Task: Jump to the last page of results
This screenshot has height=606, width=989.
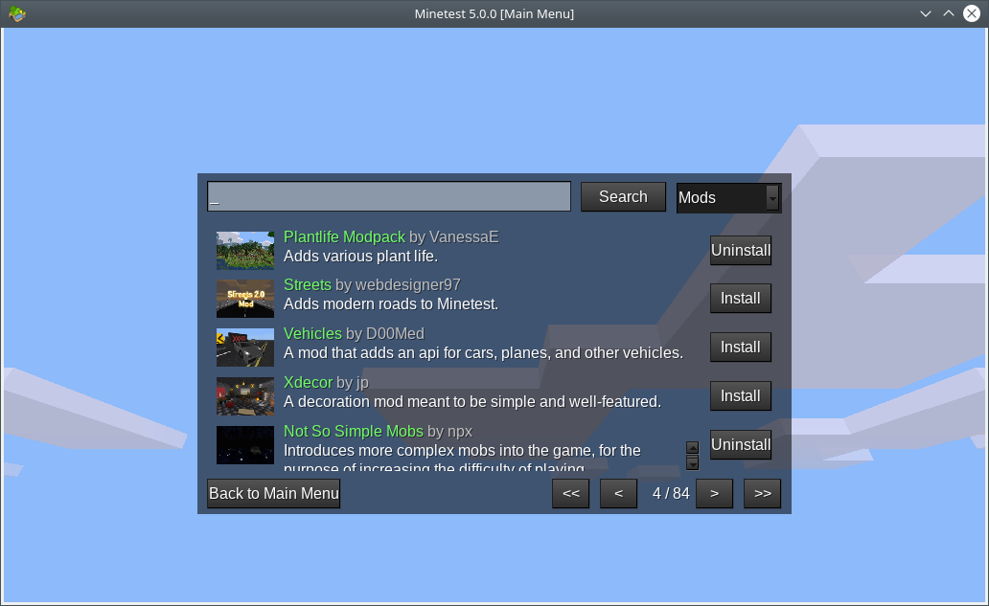Action: [762, 493]
